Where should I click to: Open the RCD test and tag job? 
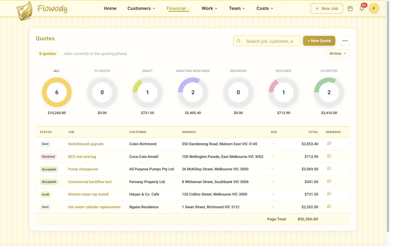pos(82,157)
